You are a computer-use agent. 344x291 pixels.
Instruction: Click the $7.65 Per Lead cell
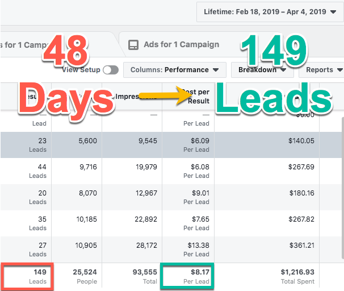point(188,223)
